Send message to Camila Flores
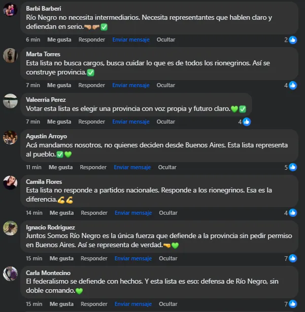The height and width of the screenshot is (312, 305). point(133,213)
